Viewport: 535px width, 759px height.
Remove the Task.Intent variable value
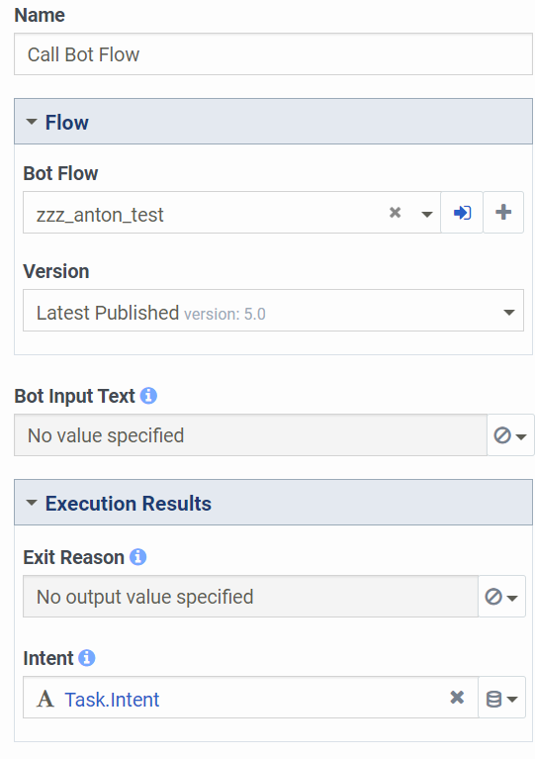457,697
